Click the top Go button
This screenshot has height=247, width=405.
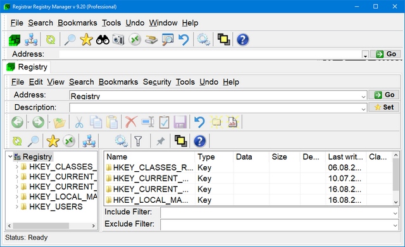(x=385, y=54)
